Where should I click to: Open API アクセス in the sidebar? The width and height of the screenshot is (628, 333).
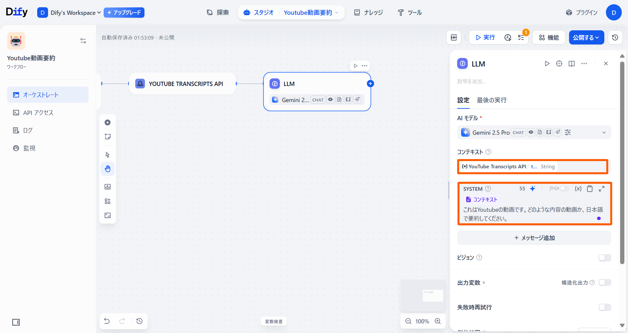click(x=38, y=113)
